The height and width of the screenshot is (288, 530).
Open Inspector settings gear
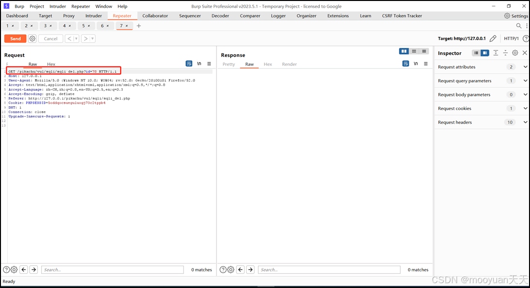(515, 53)
